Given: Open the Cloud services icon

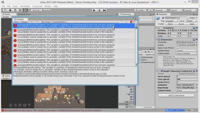Looking at the screenshot, I should [x=151, y=10].
